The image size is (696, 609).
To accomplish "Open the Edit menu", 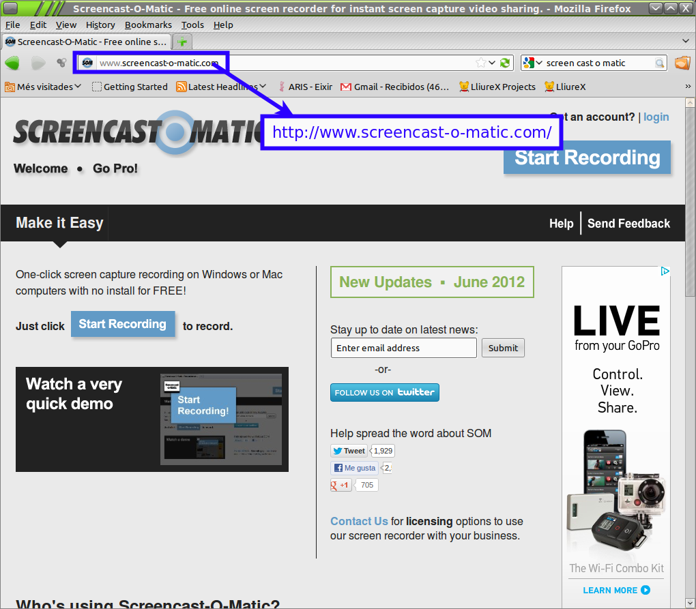I will [x=38, y=25].
